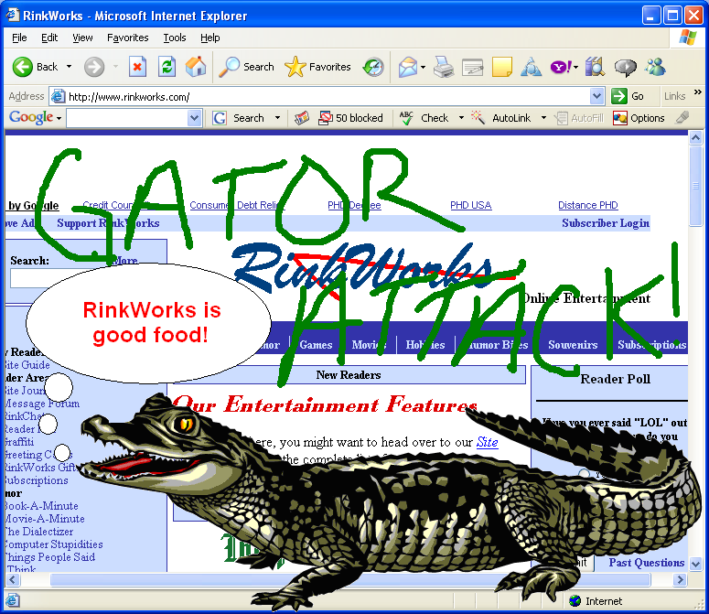Open the File menu

19,38
